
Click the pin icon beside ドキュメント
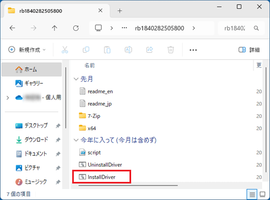(x=58, y=154)
